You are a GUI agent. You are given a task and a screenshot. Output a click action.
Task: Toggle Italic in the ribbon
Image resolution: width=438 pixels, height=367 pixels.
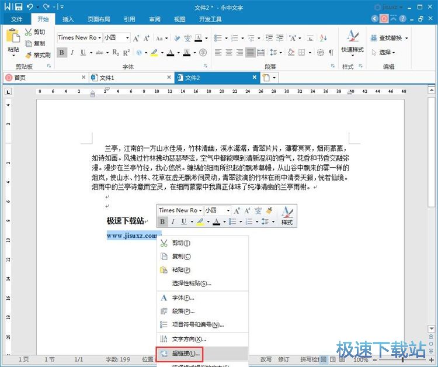[72, 52]
